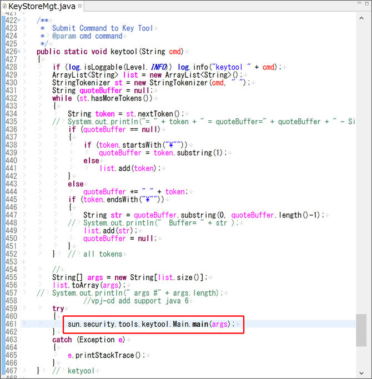
Task: Click 'token.startsWith' on line 438
Action: click(x=130, y=145)
